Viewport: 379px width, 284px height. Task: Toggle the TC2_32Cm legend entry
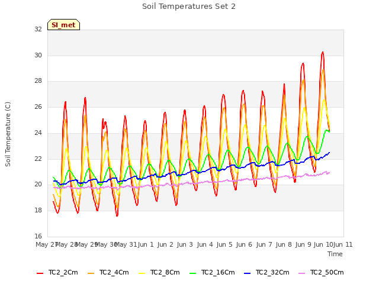(x=266, y=272)
